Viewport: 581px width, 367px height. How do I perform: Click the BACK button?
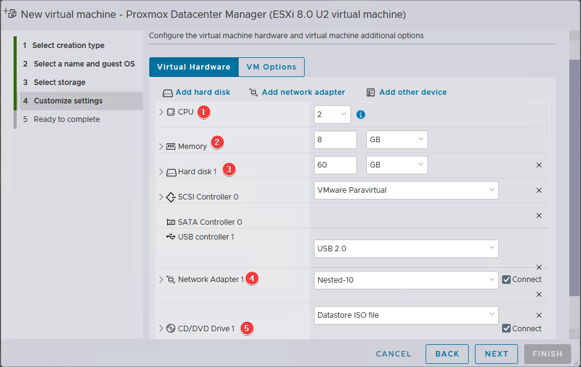pos(447,354)
